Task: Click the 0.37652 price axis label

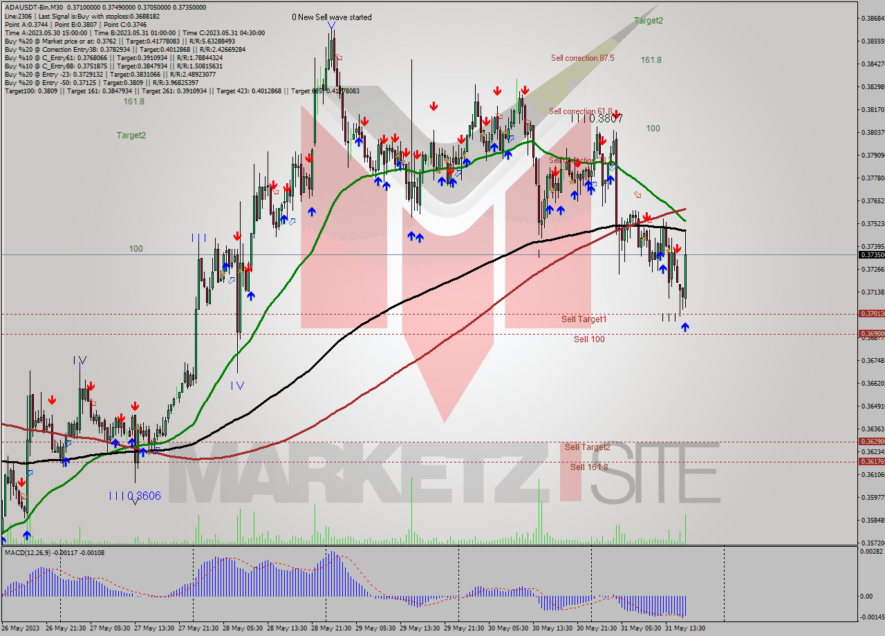Action: [x=872, y=200]
